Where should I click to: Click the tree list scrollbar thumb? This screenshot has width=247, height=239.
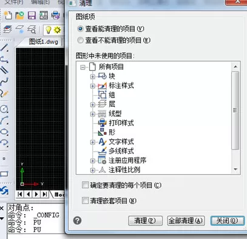click(x=235, y=110)
